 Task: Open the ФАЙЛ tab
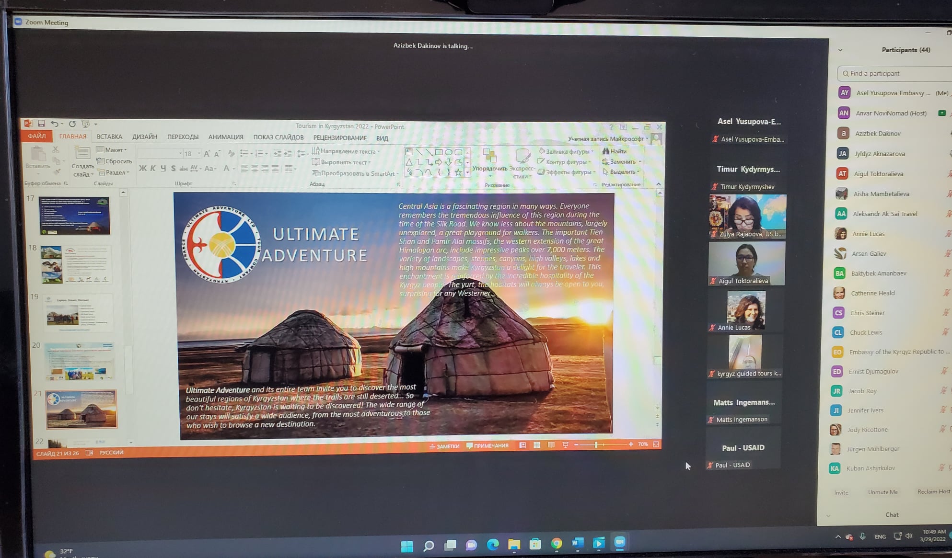pyautogui.click(x=37, y=136)
